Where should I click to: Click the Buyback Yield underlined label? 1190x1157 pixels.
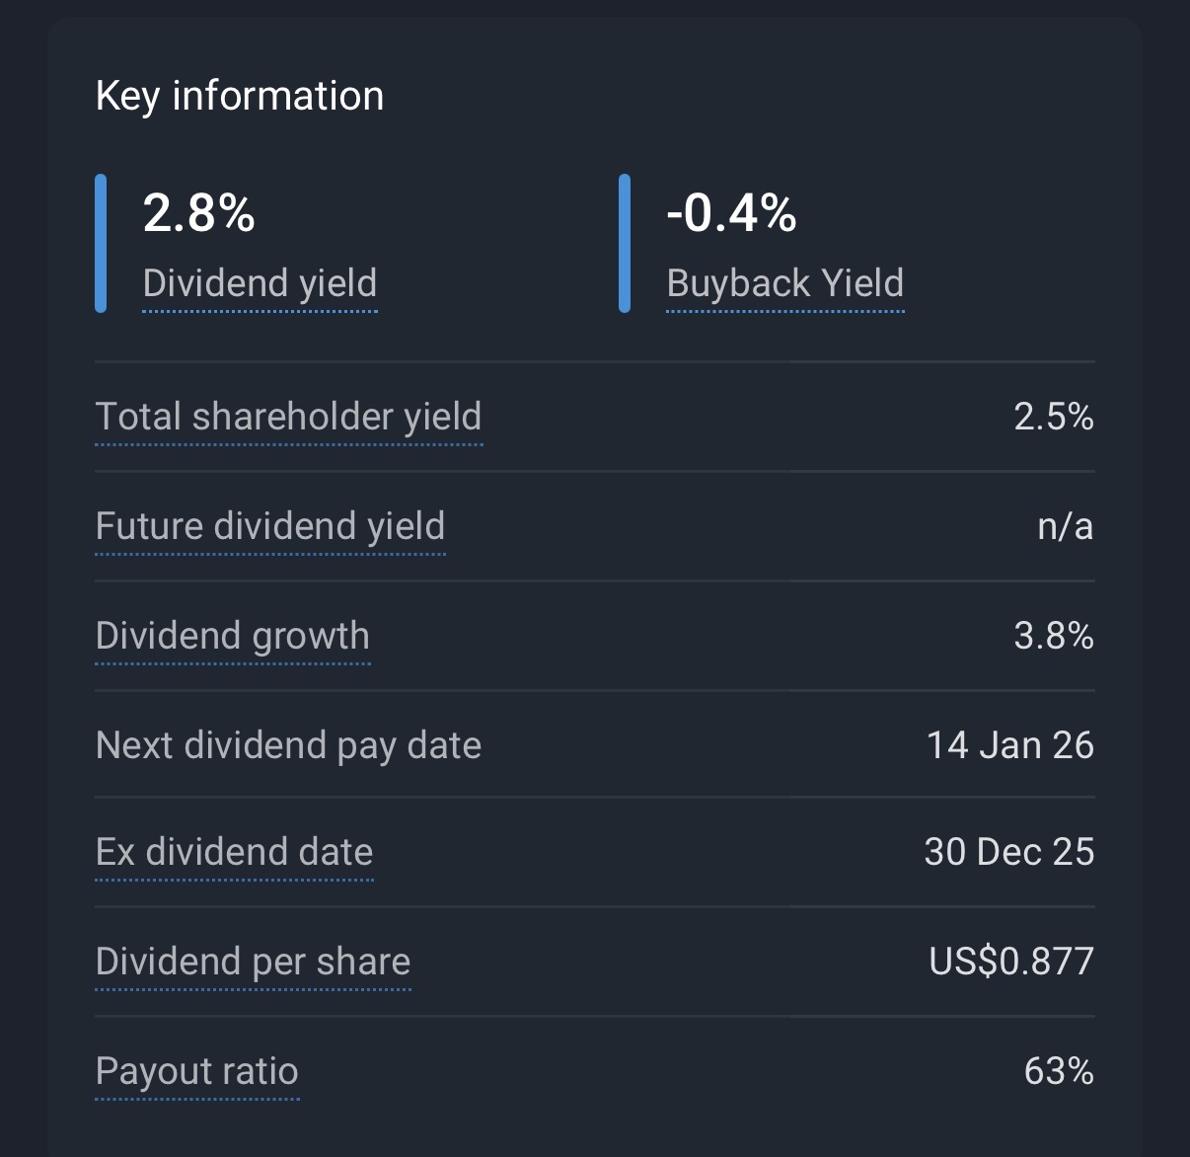point(784,284)
